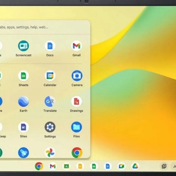Screen dimensions: 176x176
Task: Open the Camera app
Action: click(77, 76)
